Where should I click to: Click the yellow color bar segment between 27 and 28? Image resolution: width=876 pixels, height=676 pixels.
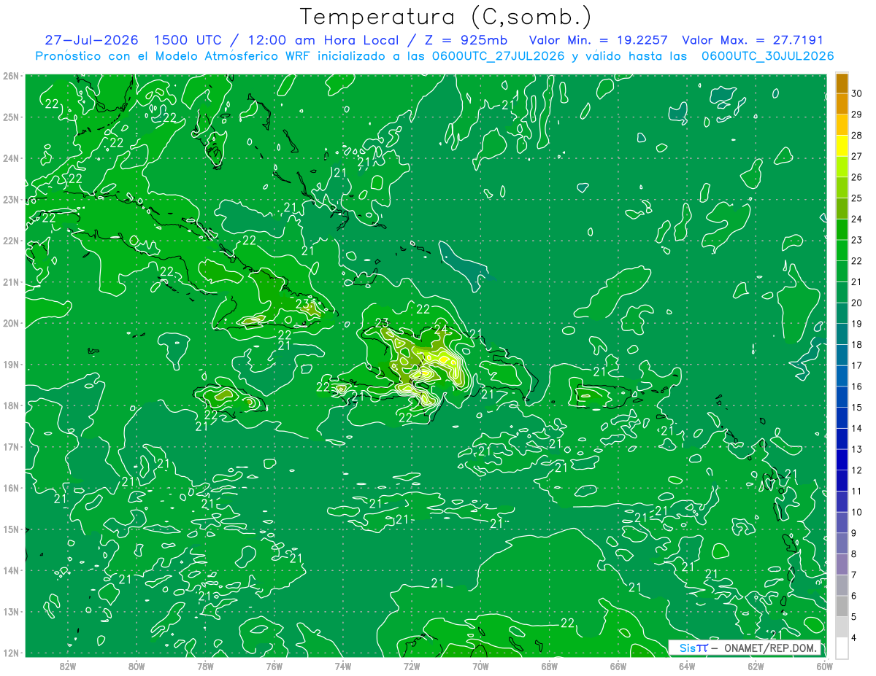842,146
